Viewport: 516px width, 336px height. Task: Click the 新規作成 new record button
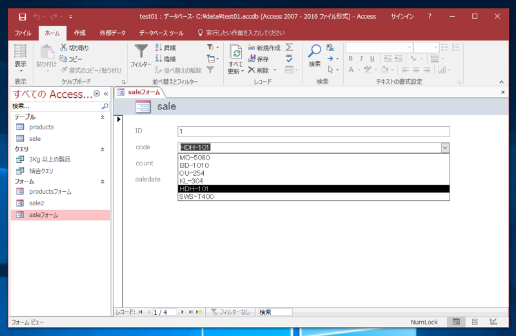pyautogui.click(x=264, y=48)
